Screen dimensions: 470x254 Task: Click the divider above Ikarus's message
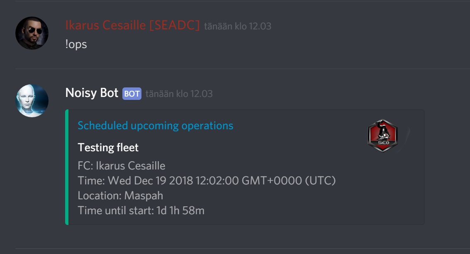(x=242, y=1)
